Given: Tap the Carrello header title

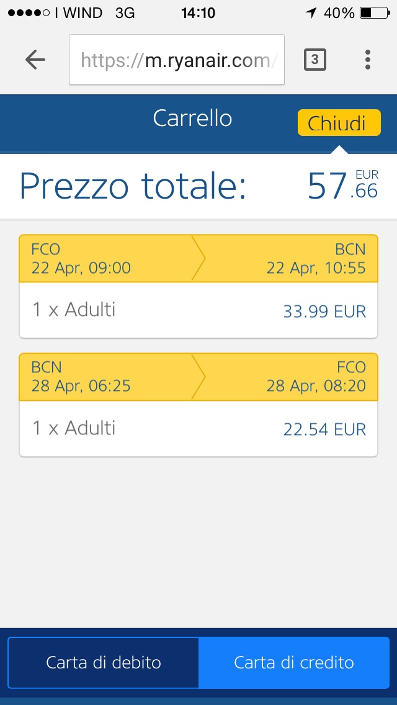Looking at the screenshot, I should pyautogui.click(x=192, y=119).
